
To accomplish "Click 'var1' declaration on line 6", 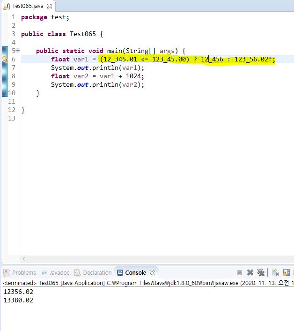I will click(x=81, y=60).
